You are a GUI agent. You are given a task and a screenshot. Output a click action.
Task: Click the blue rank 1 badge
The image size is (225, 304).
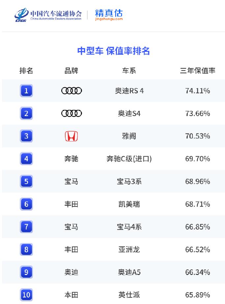[x=26, y=91]
